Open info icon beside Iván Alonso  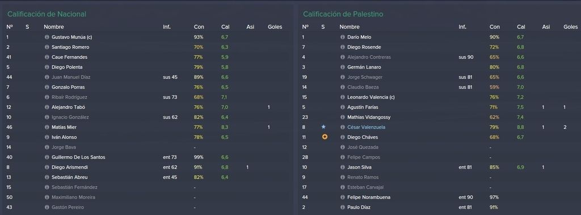click(x=47, y=137)
